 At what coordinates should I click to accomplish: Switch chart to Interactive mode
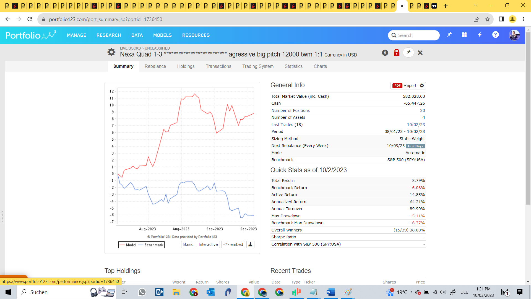coord(208,244)
